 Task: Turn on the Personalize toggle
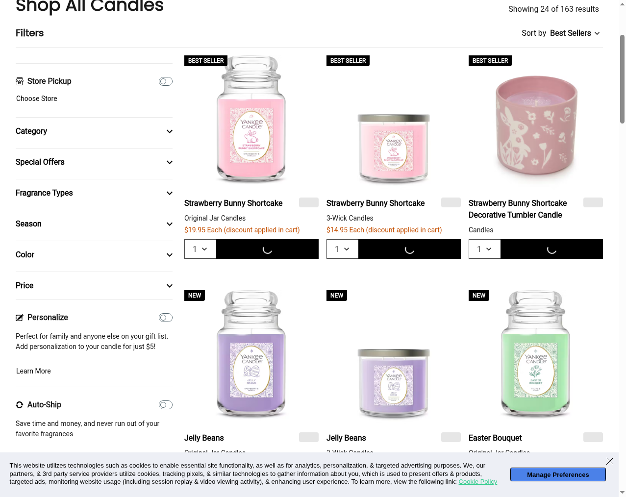click(x=166, y=318)
